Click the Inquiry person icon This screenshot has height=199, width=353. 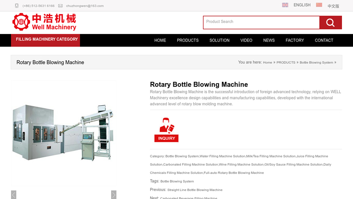click(167, 126)
